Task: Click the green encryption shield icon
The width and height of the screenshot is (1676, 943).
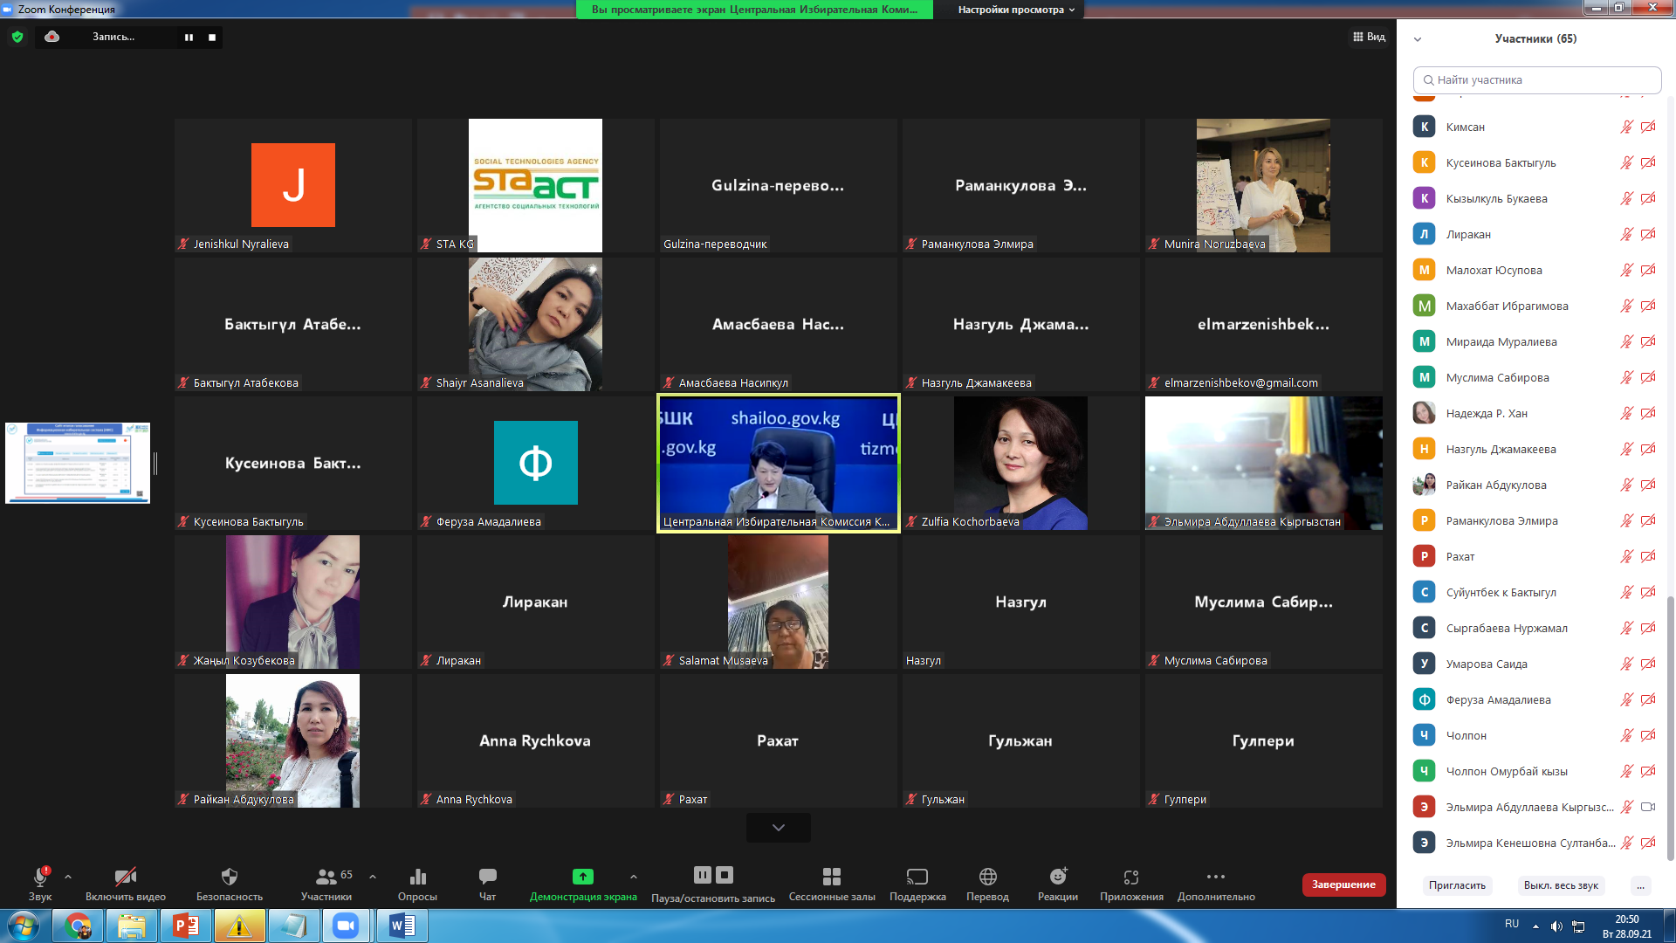Action: coord(17,37)
